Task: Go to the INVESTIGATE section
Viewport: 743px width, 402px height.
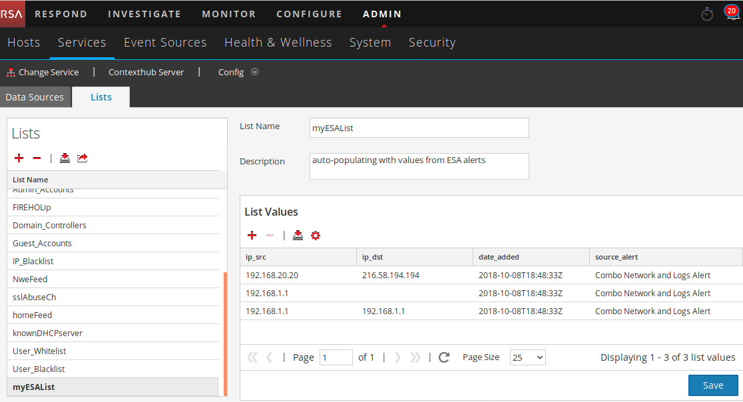Action: [x=144, y=14]
